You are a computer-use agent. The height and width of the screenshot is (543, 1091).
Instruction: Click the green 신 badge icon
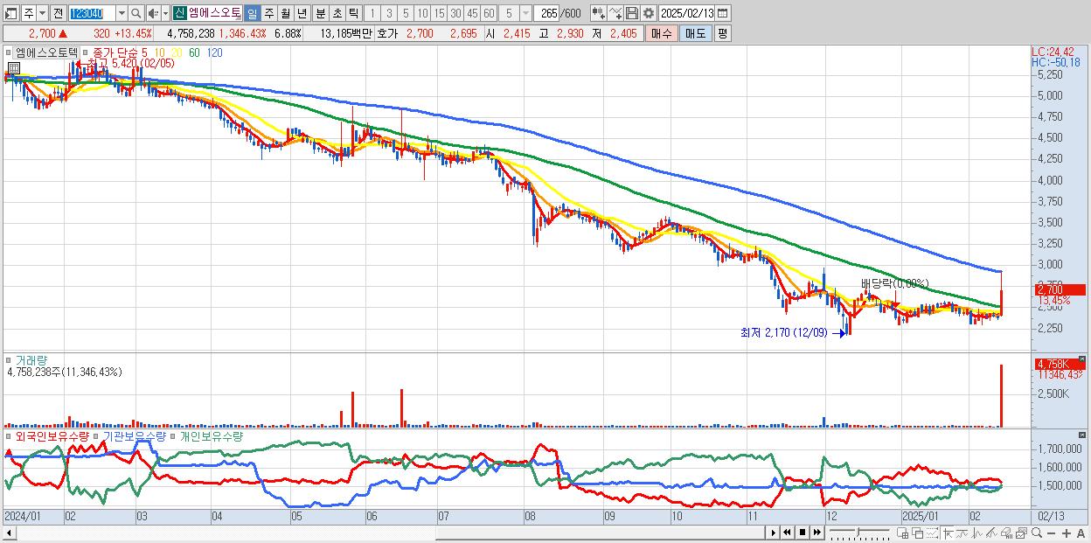(179, 13)
